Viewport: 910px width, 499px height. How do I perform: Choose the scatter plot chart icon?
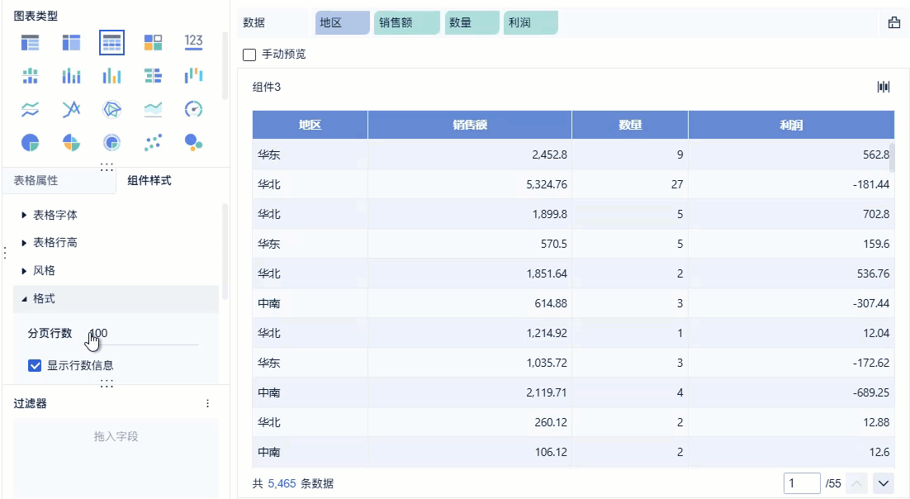[153, 142]
